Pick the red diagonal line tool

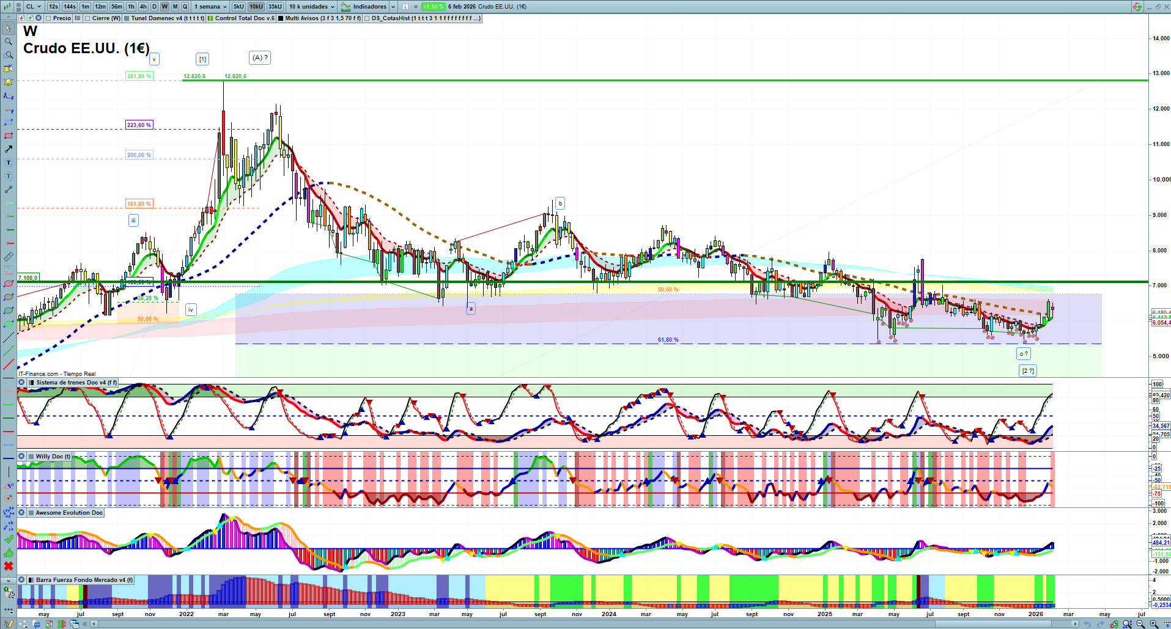(x=9, y=364)
